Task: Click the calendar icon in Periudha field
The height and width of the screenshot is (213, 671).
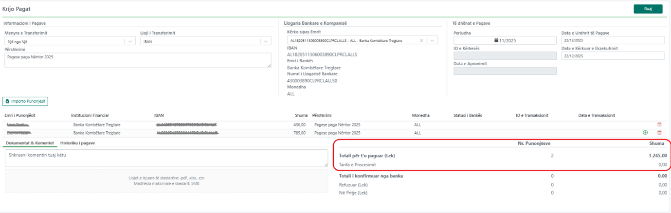Action: [x=496, y=40]
